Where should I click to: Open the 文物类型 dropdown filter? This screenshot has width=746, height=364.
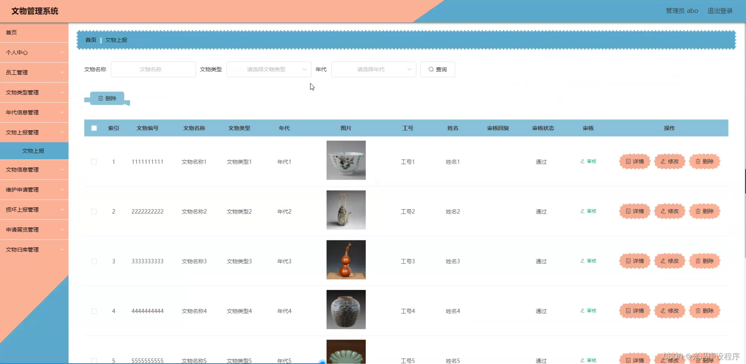click(269, 69)
